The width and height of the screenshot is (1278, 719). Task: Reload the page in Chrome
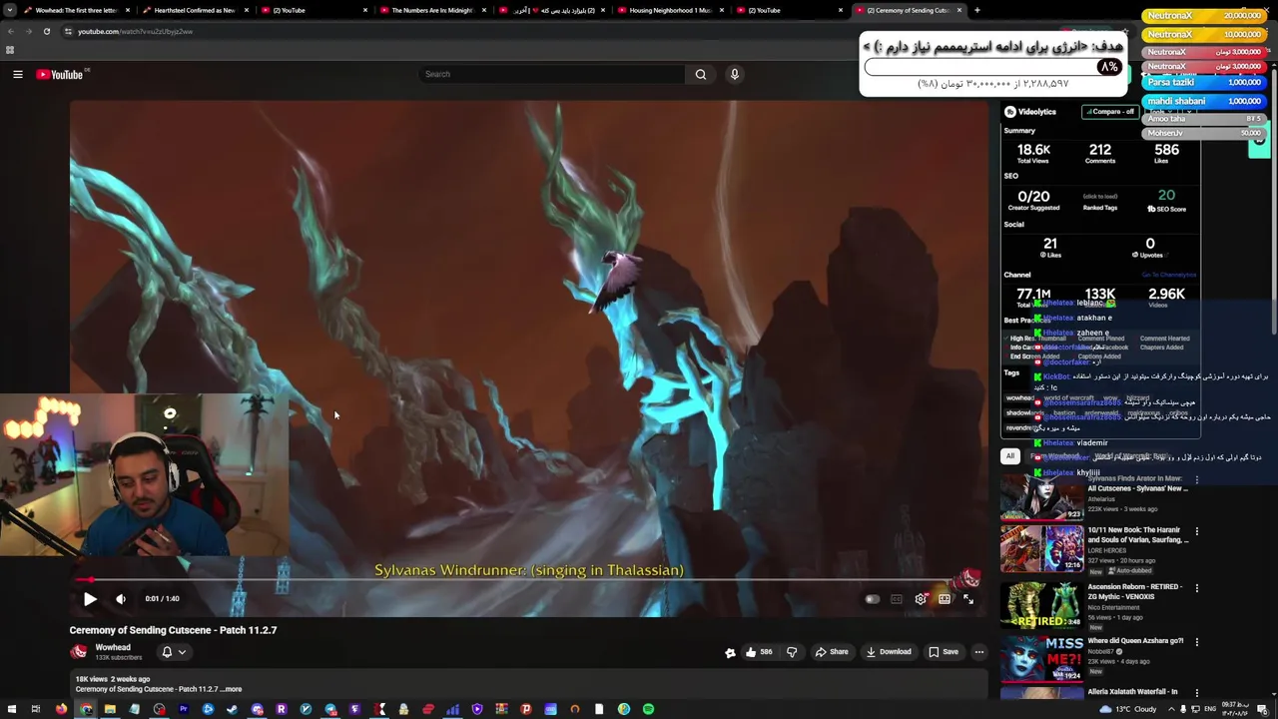tap(46, 31)
